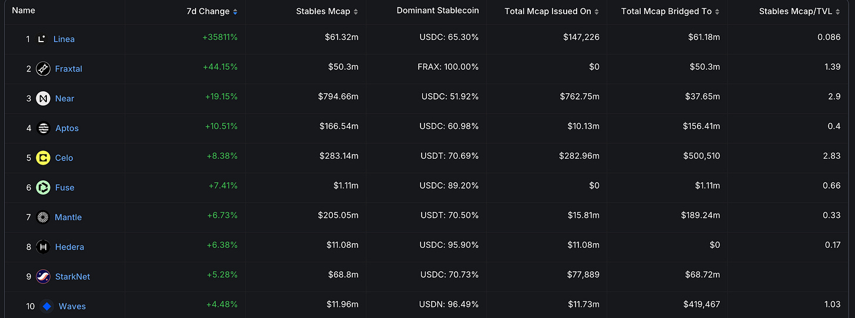Sort by Stables Mcap column arrows

coord(356,12)
